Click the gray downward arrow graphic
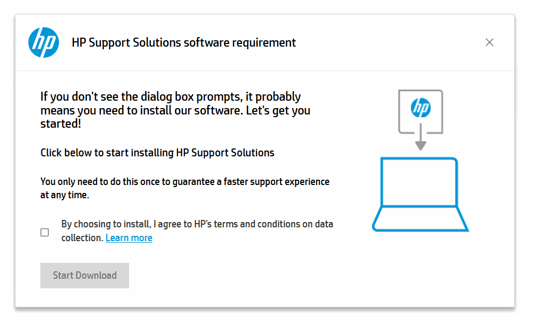551x318 pixels. [420, 139]
